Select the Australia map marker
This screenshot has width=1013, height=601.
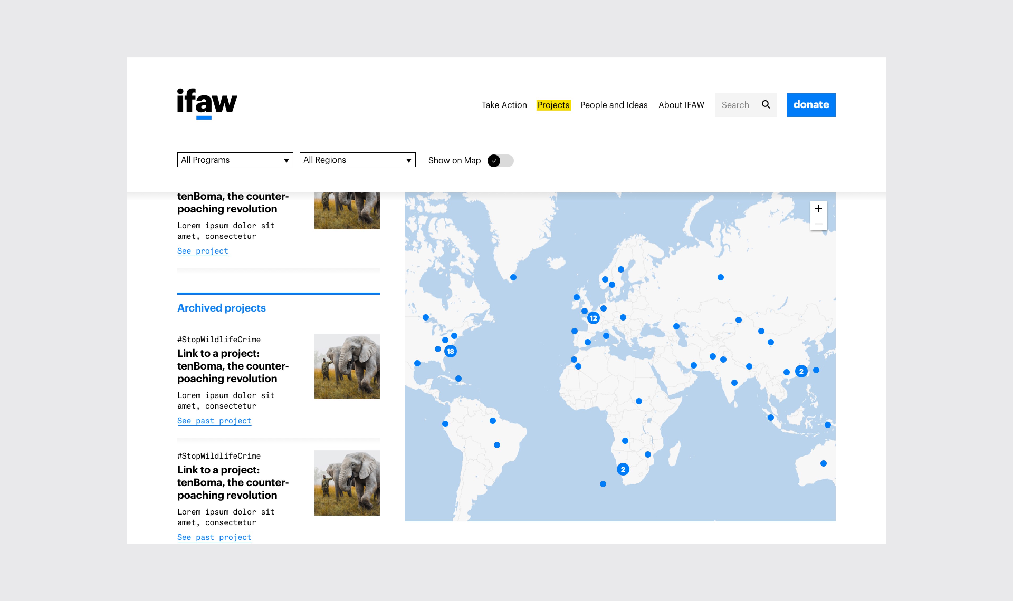click(x=823, y=463)
